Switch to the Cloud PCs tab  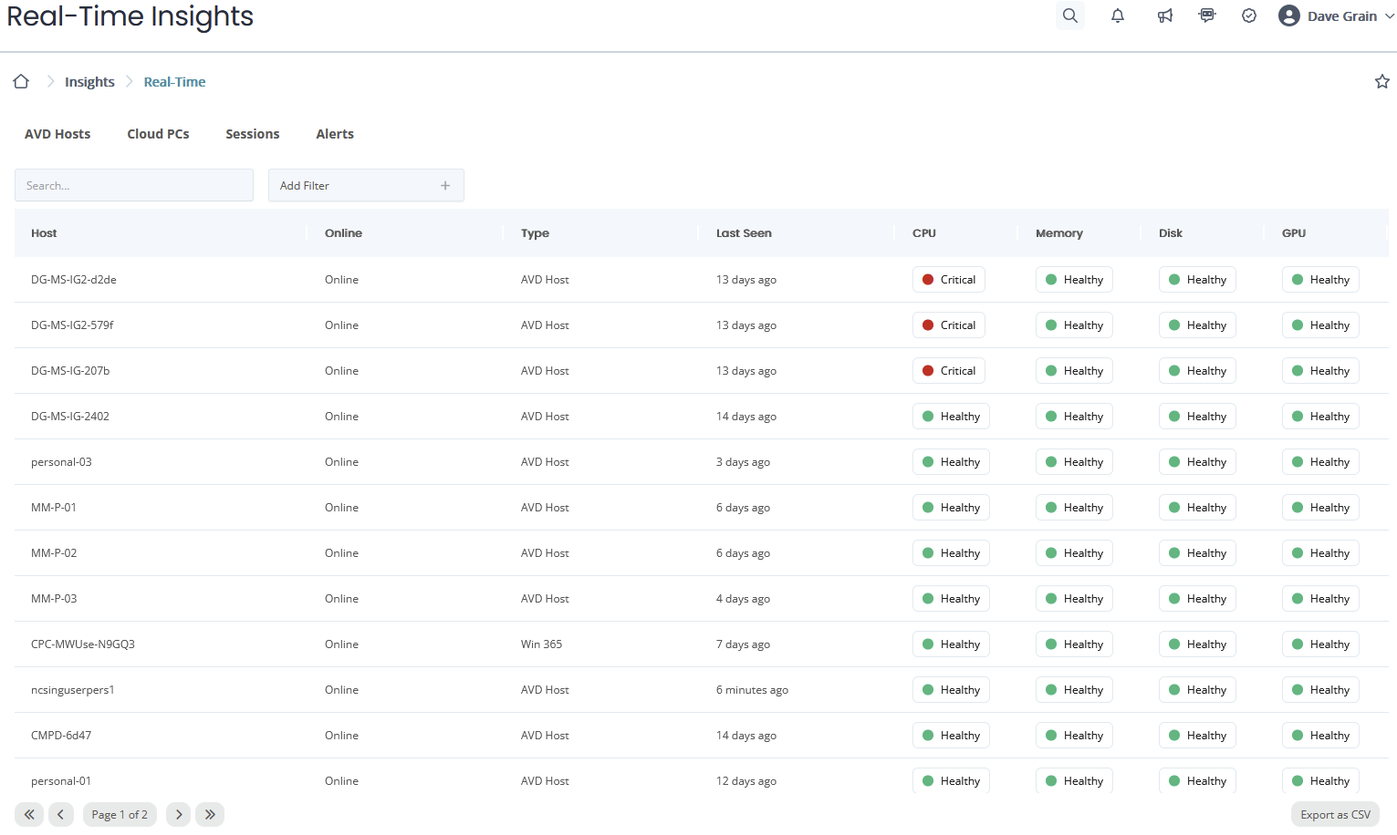[158, 134]
